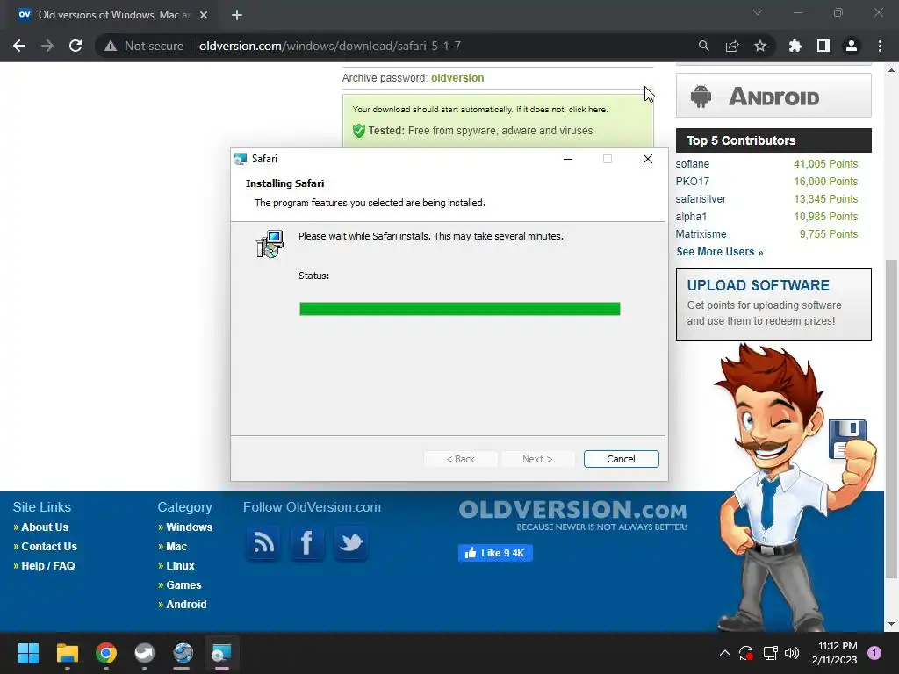Image resolution: width=899 pixels, height=674 pixels.
Task: Open the About Us footer link
Action: pos(45,527)
